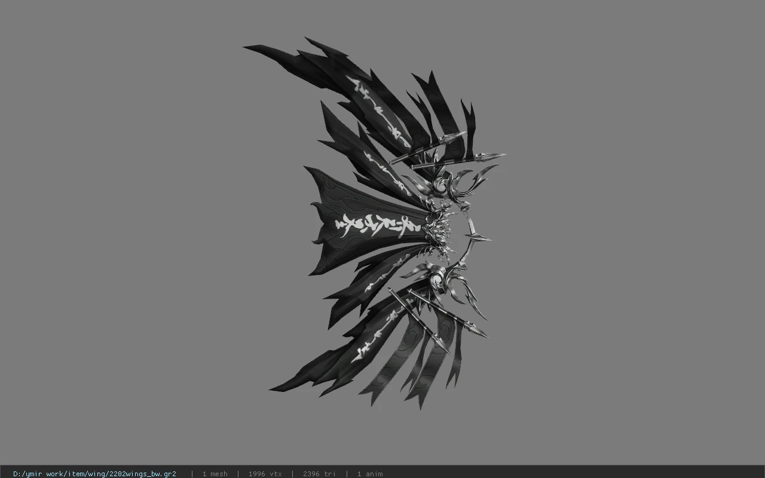Click the '1 mesh' status entry
This screenshot has width=765, height=478.
[x=215, y=474]
